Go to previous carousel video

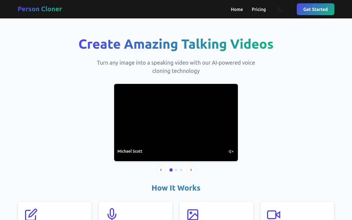click(x=161, y=170)
